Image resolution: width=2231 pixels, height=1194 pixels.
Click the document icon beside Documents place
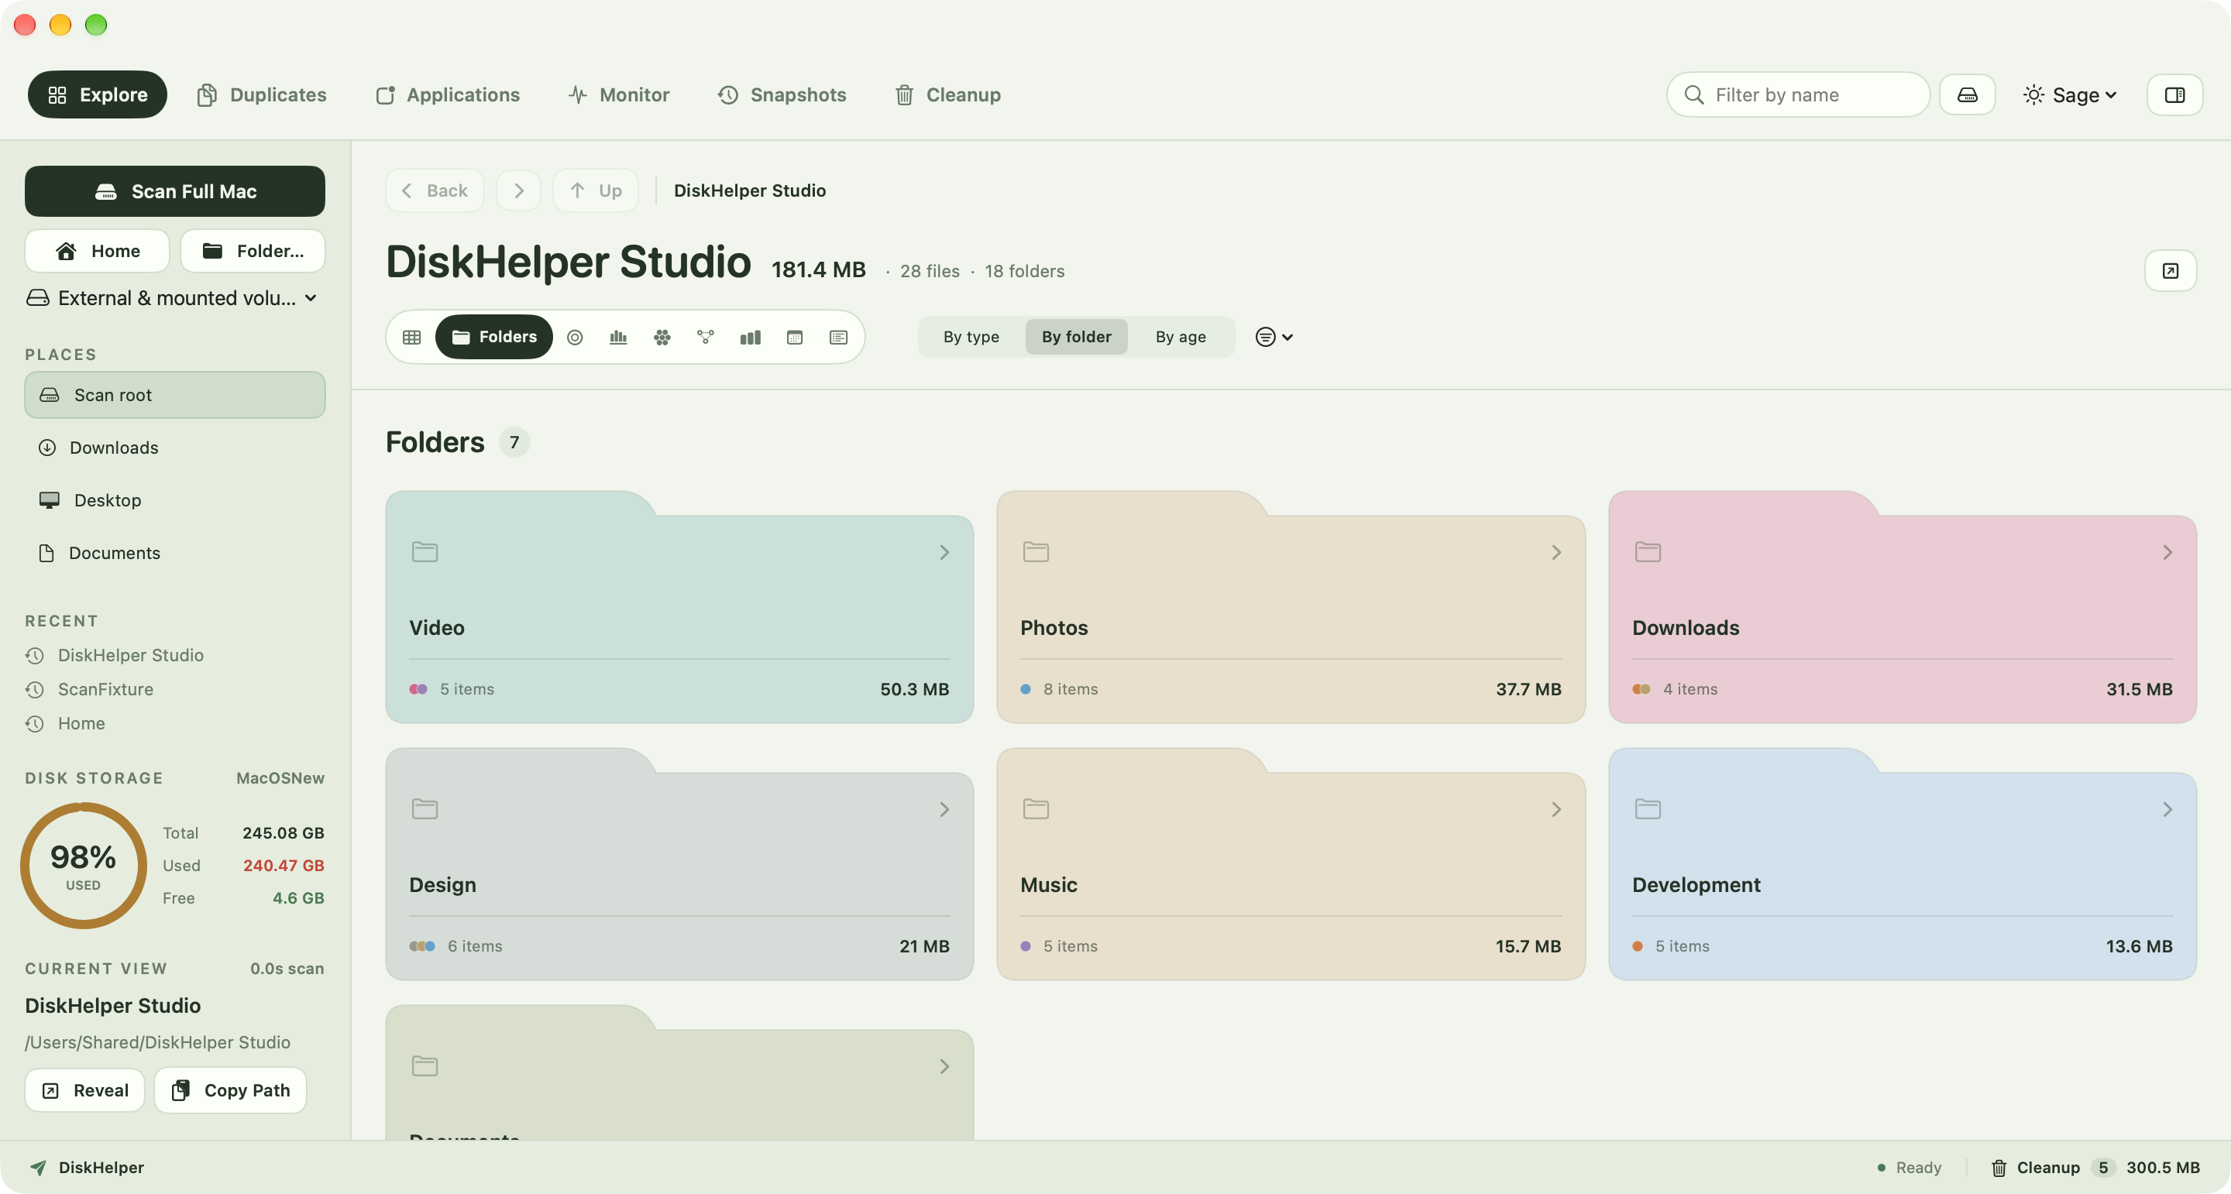[46, 552]
